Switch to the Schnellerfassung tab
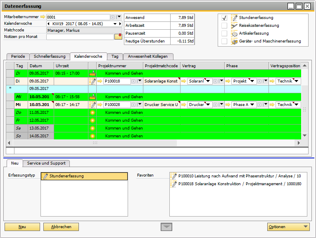 pos(50,57)
